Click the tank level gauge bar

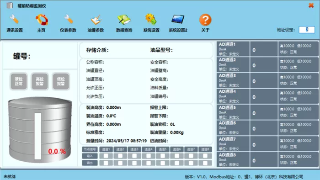(38, 136)
